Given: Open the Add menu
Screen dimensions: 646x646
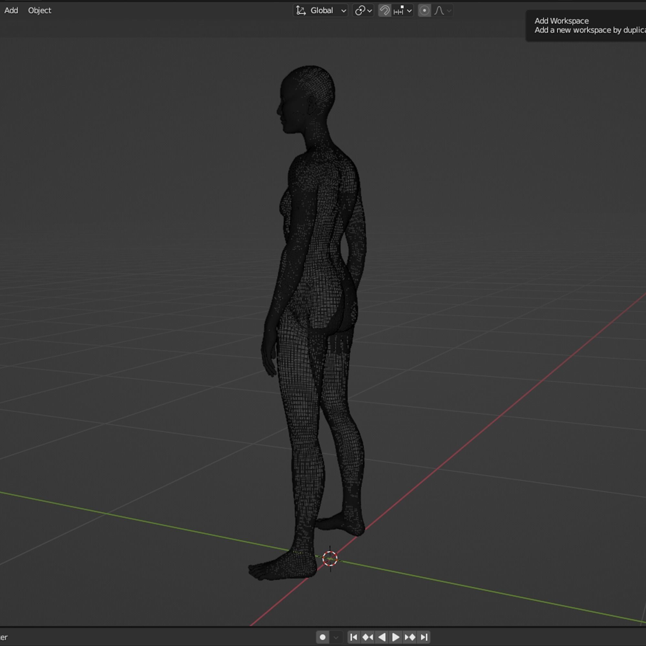Looking at the screenshot, I should coord(11,11).
